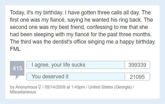Click the 399339 vote count

point(137,65)
